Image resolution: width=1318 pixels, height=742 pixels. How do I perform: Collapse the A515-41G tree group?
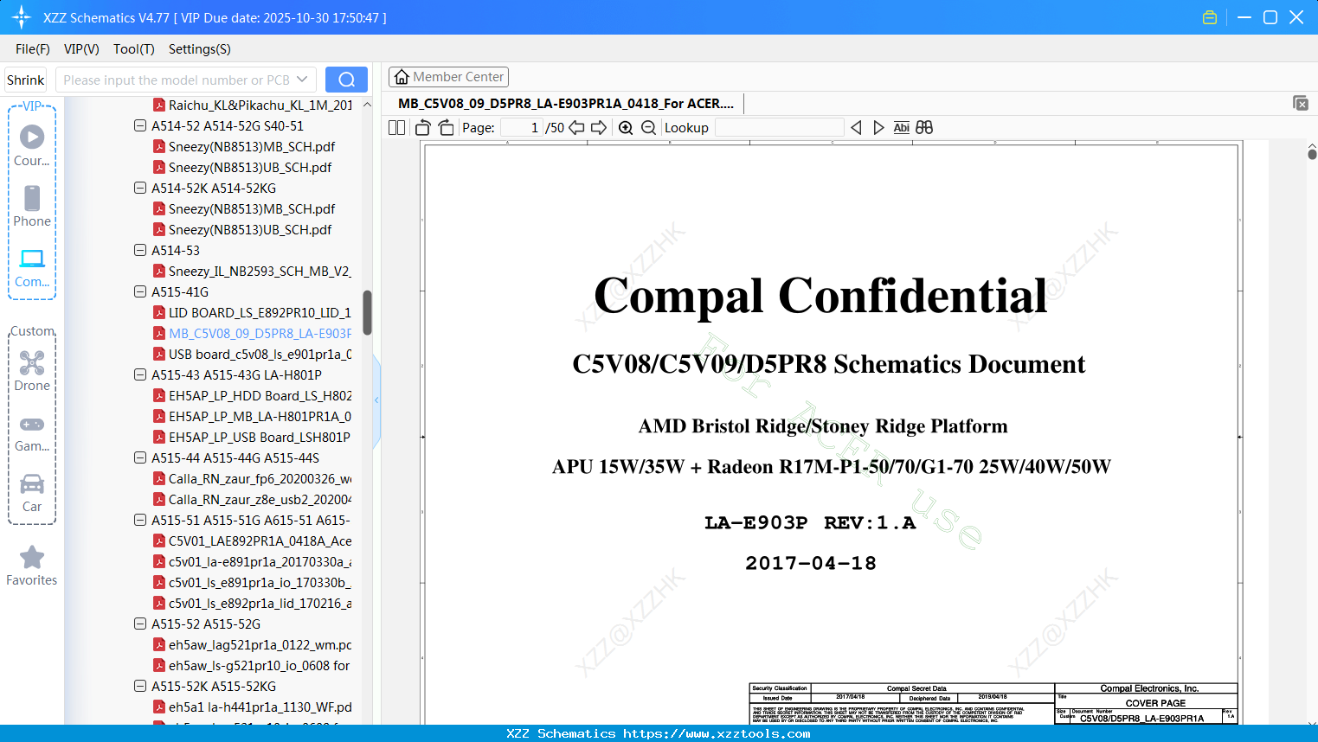(x=140, y=291)
